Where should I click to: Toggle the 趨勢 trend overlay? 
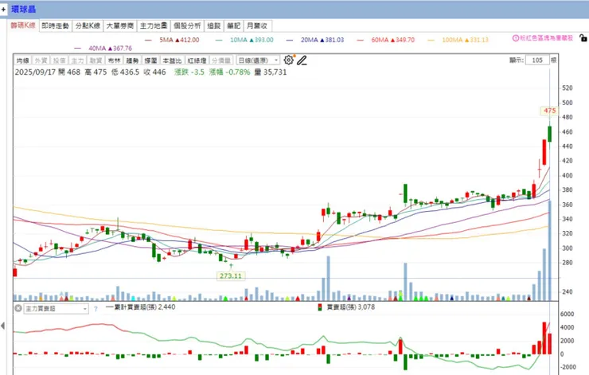tap(132, 61)
